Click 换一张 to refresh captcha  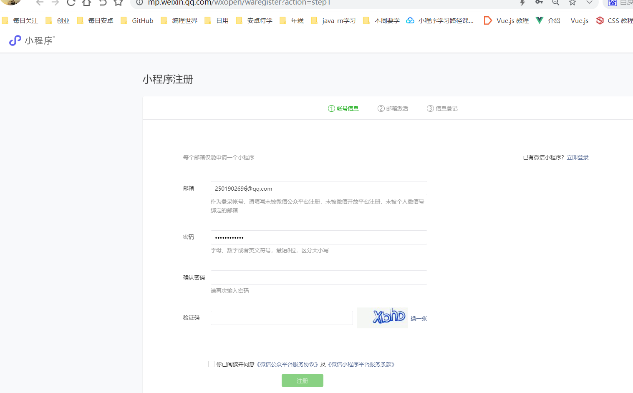click(x=419, y=318)
